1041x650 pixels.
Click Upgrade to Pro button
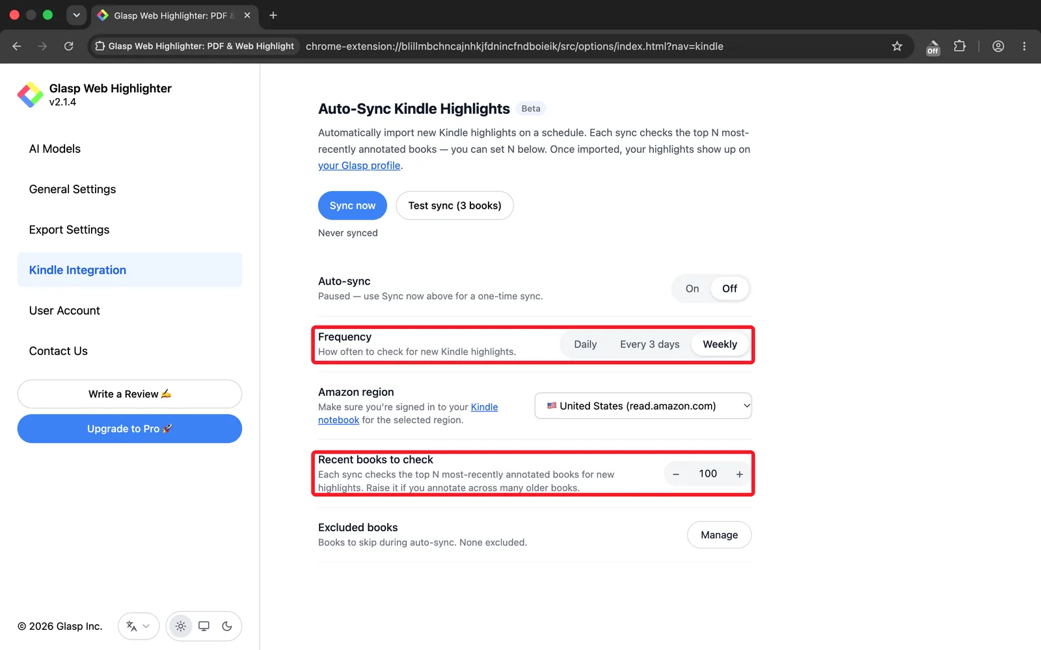click(129, 429)
